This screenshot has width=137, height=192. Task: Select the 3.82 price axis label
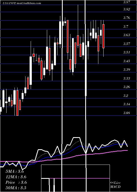click(127, 9)
